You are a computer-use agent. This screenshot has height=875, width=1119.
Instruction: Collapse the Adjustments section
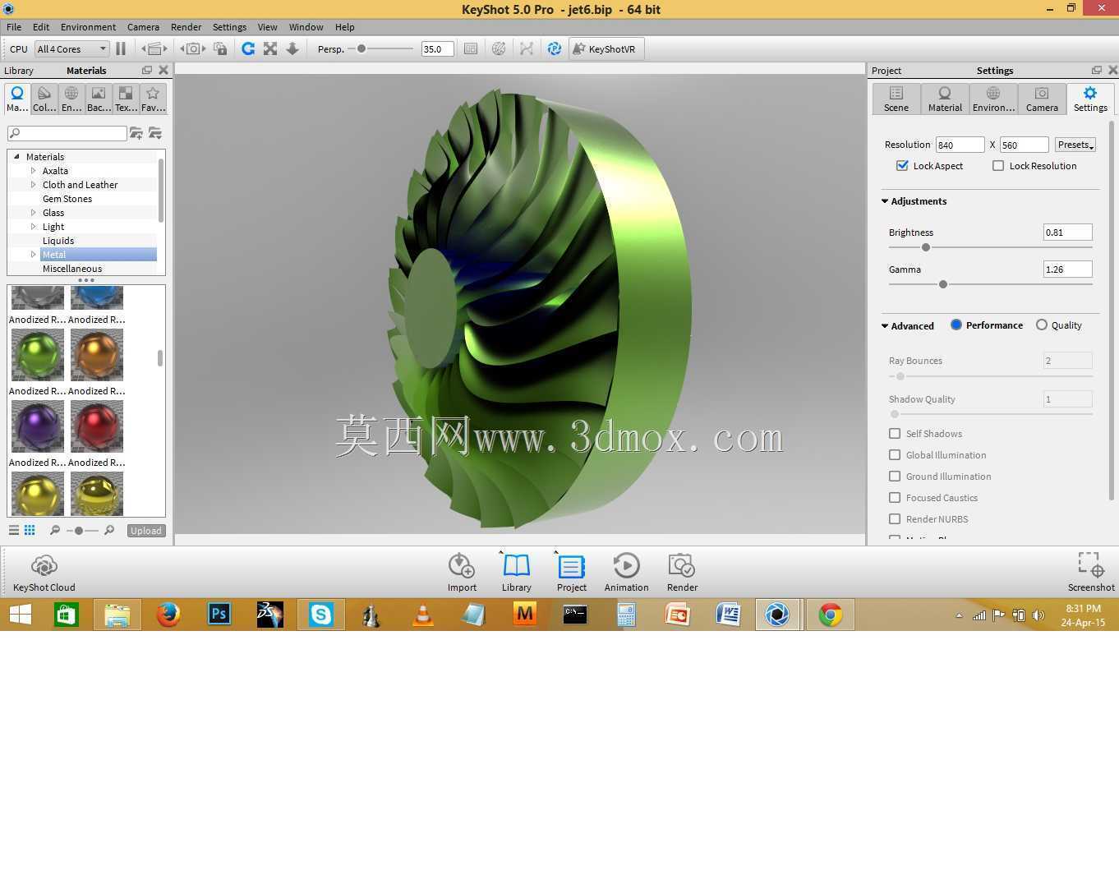[885, 201]
